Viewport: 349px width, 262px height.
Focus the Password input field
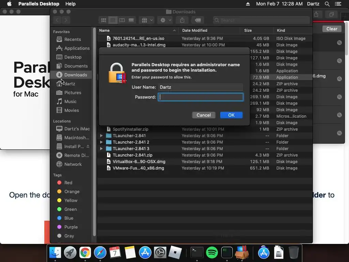coord(200,97)
